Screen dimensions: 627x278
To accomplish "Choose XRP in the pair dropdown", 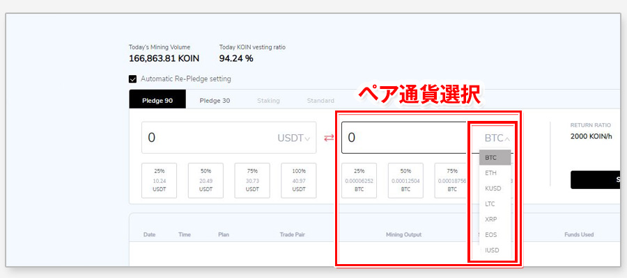I will 491,219.
